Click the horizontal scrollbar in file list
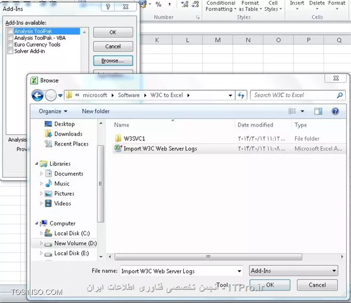 tap(208, 256)
